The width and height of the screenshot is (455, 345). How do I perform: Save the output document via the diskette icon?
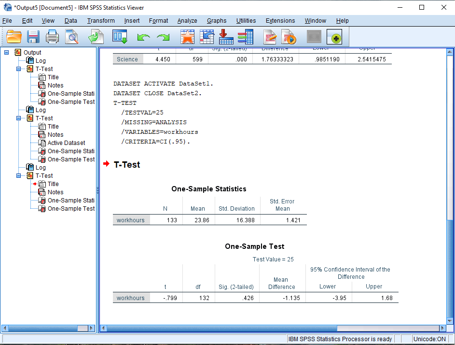coord(33,37)
